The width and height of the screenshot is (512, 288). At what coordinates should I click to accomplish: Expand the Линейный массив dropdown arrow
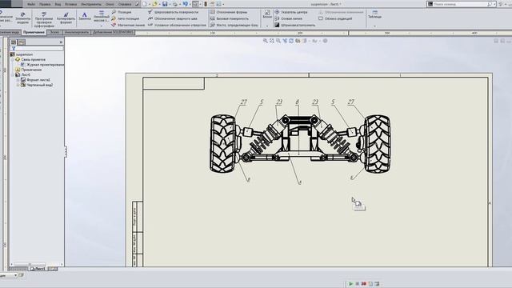pos(102,26)
